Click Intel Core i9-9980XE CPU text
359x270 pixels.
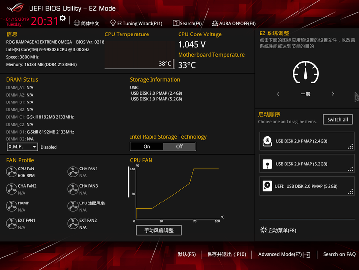click(x=47, y=50)
